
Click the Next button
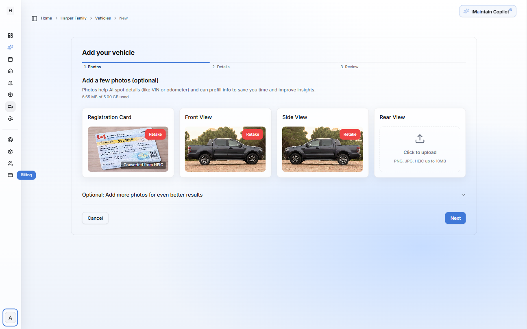coord(455,218)
